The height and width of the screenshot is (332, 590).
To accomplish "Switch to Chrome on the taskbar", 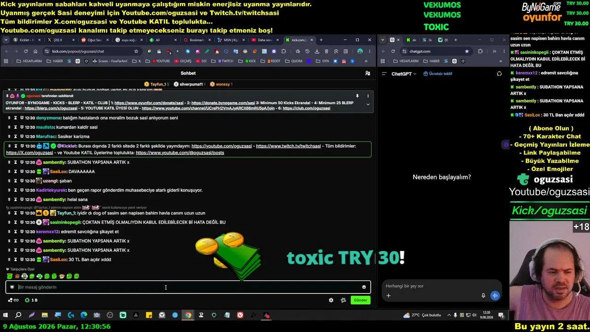I will coord(188,315).
